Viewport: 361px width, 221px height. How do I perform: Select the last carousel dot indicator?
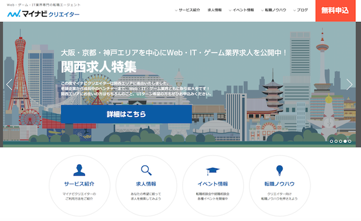pos(350,141)
